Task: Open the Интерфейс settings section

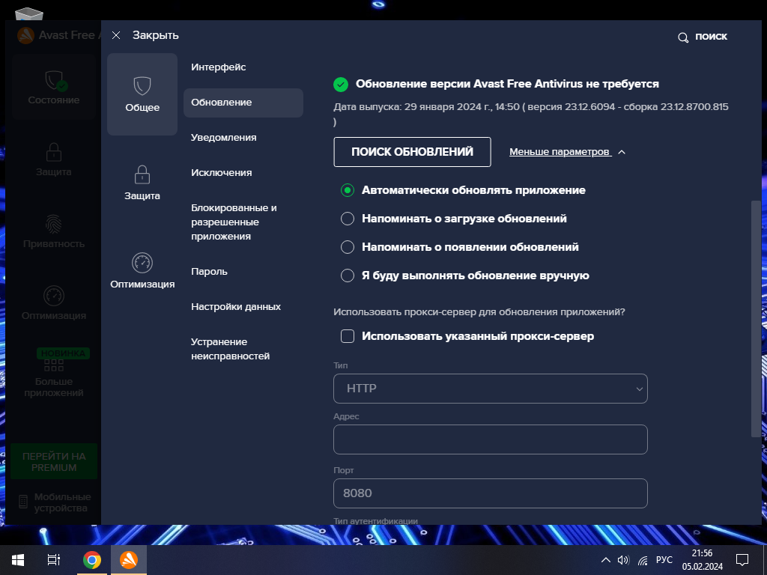Action: (x=218, y=67)
